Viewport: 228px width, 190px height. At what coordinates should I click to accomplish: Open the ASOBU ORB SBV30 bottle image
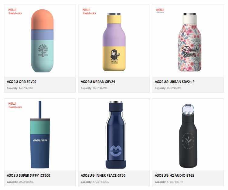click(x=42, y=41)
